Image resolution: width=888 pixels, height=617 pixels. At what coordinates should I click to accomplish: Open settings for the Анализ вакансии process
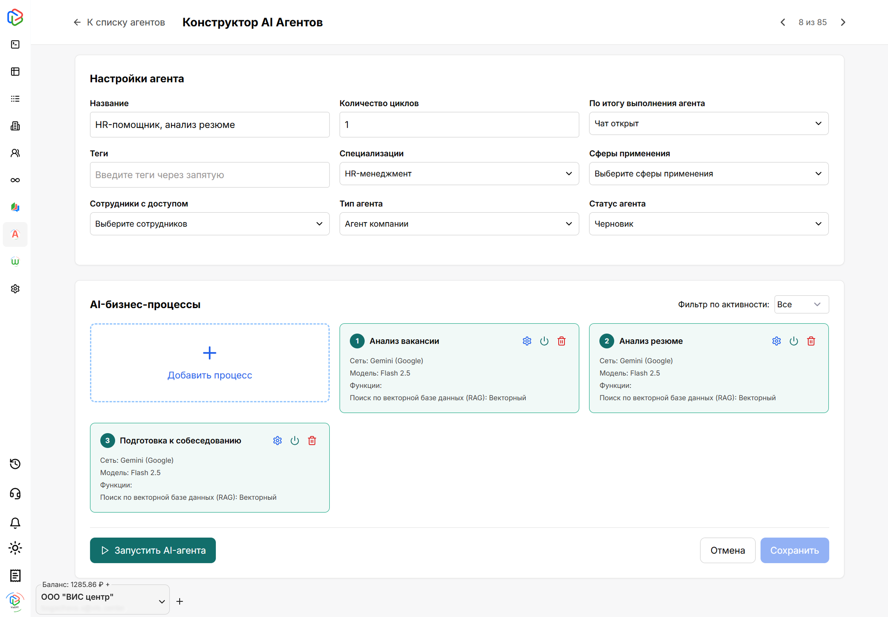[527, 341]
